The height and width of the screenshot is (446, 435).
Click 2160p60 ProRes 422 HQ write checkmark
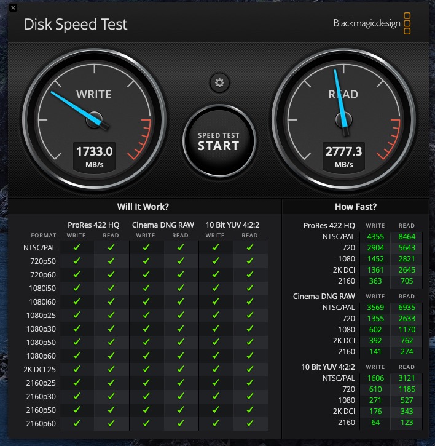click(x=76, y=423)
